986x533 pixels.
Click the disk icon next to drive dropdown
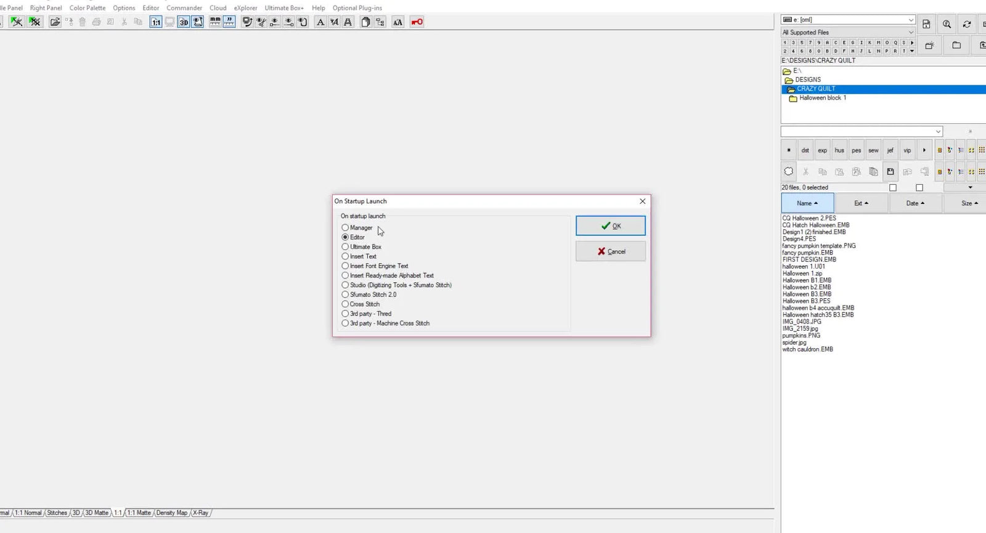click(926, 24)
